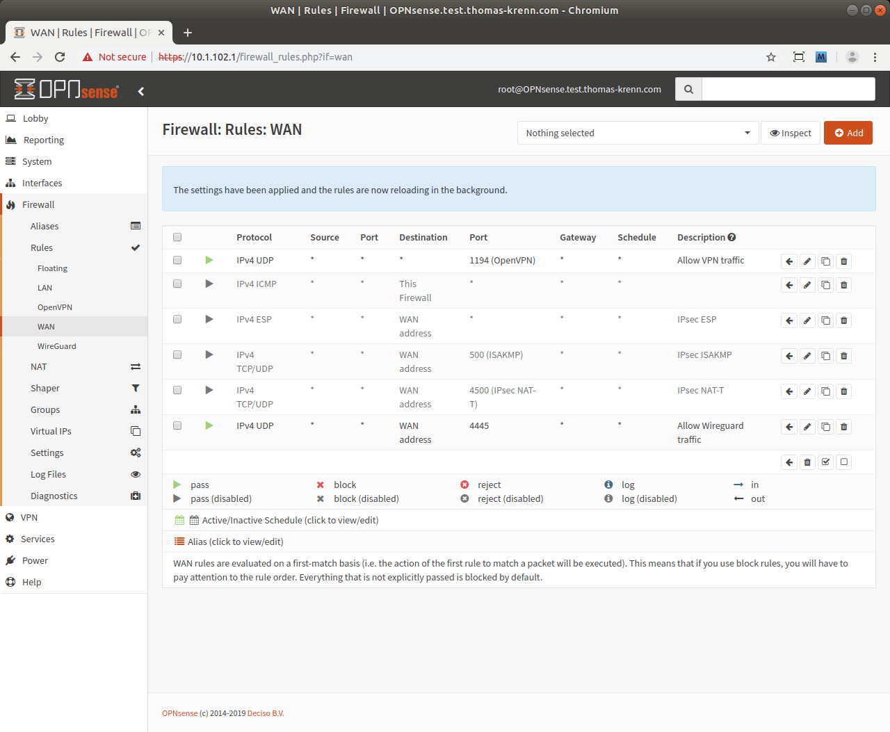Disable the Allow Wireguard traffic rule
This screenshot has width=890, height=732.
(209, 425)
